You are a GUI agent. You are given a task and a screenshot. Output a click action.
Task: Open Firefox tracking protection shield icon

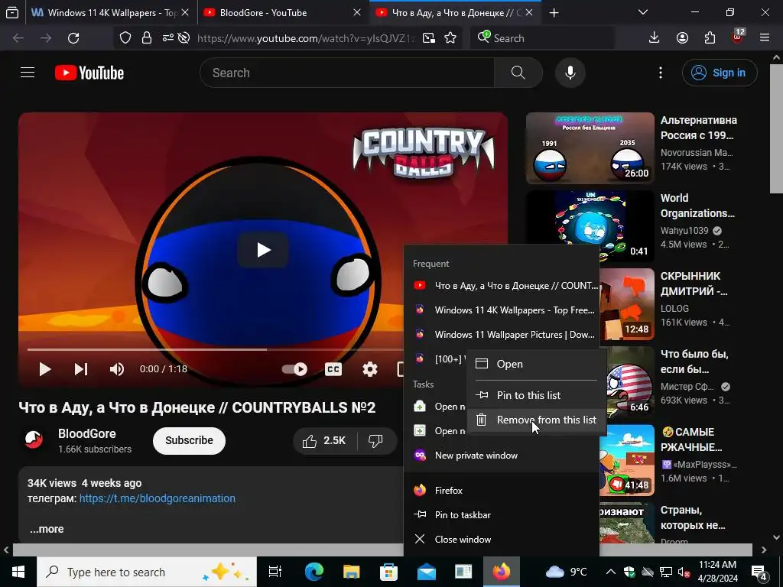[125, 38]
